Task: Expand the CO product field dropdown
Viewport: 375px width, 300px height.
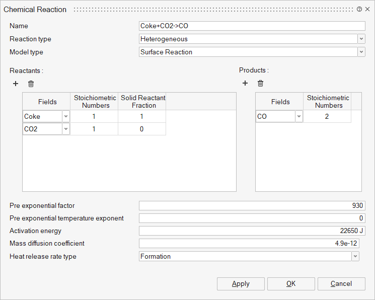Action: [x=299, y=116]
